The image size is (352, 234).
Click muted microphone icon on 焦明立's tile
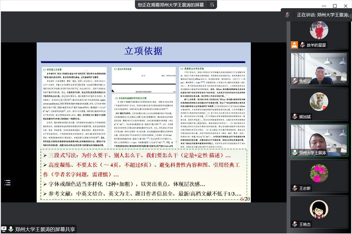295,81
